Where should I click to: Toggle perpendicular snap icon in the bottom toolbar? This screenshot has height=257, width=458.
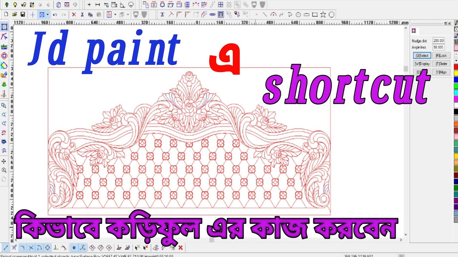(56, 247)
